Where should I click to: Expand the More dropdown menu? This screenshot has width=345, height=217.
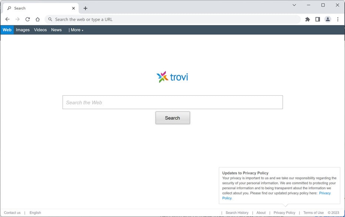76,30
